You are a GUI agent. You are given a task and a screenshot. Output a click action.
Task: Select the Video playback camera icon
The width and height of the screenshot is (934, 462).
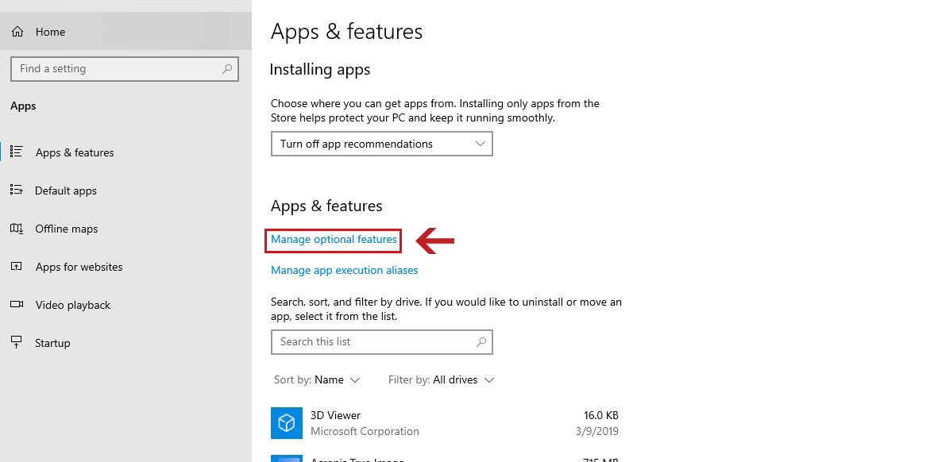(x=17, y=304)
